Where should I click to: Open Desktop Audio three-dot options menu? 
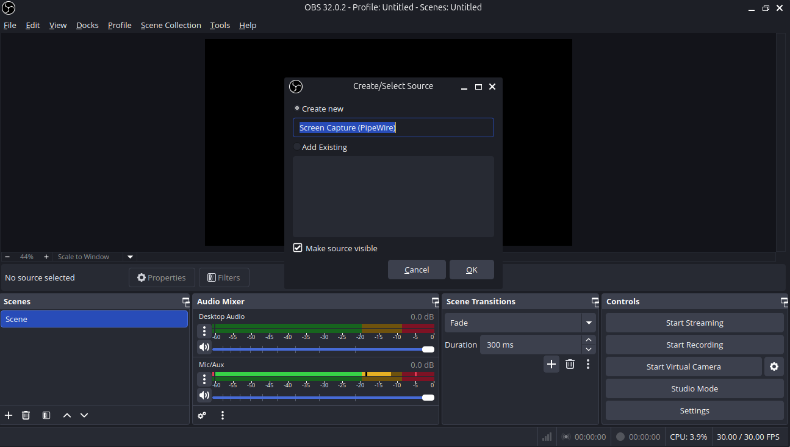pyautogui.click(x=204, y=331)
